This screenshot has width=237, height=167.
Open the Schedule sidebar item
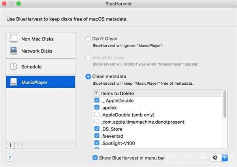(41, 67)
